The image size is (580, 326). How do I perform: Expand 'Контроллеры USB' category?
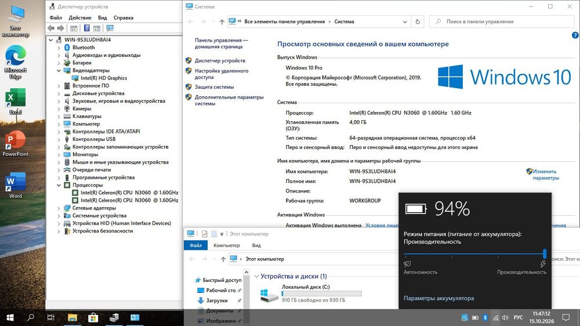[x=59, y=139]
